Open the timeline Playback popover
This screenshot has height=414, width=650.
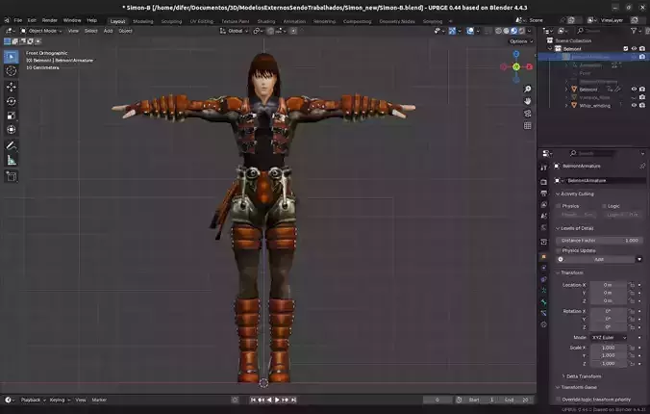click(33, 400)
